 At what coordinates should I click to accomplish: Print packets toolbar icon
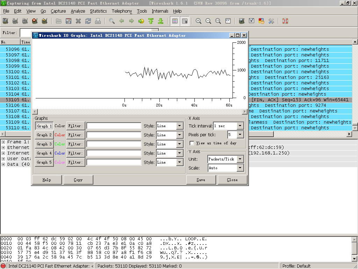coord(98,21)
